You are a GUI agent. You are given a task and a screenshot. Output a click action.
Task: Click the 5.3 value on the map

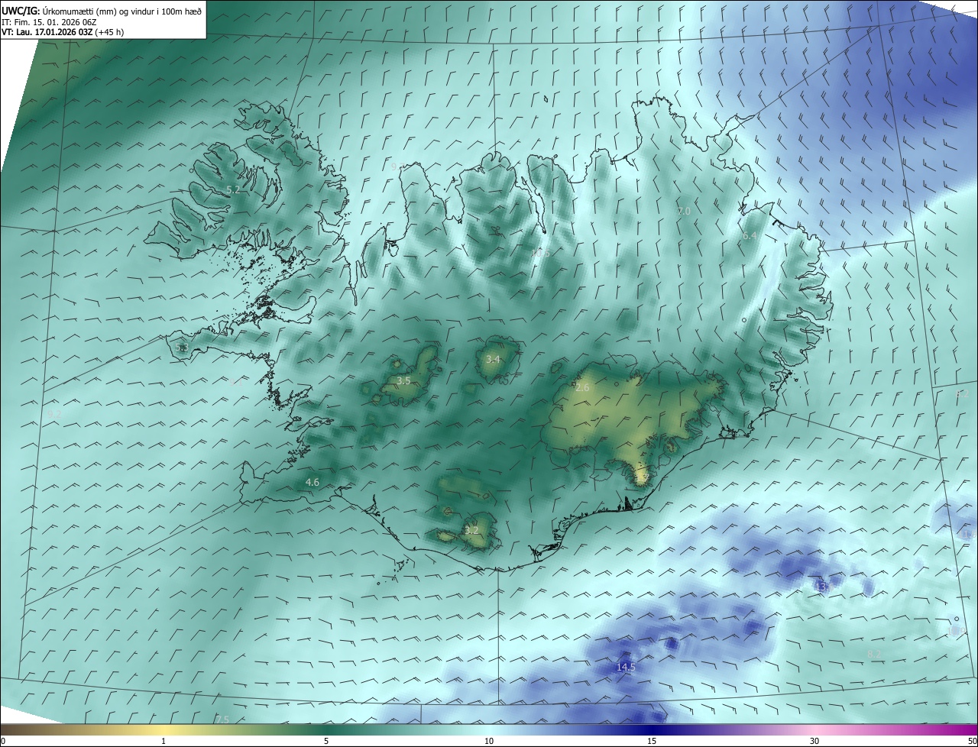pos(182,348)
